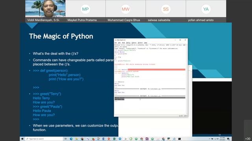
Task: Click the taskbar Type here to search box
Action: tap(44, 139)
